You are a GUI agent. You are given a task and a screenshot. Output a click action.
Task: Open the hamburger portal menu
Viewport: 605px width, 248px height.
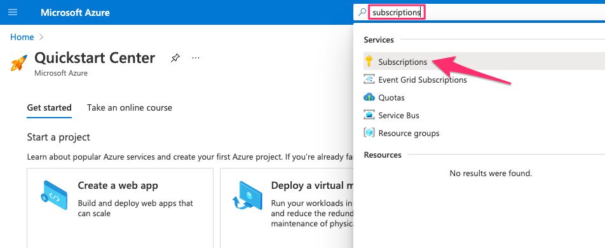13,12
